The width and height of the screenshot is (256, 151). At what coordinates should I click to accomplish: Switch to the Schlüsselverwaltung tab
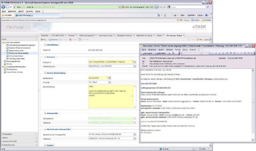point(124,35)
